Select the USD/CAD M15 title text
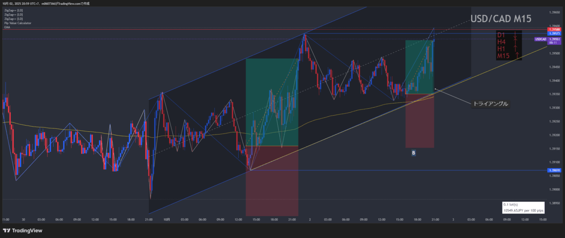Screen dimensions: 565x238 (500, 19)
